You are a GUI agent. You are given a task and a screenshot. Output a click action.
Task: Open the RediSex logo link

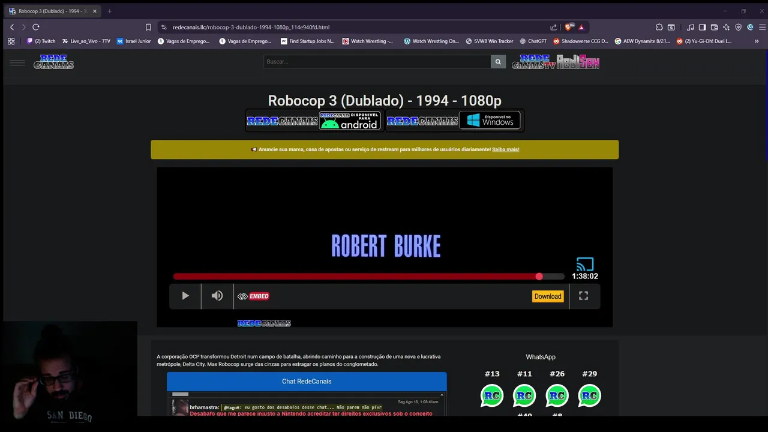578,62
